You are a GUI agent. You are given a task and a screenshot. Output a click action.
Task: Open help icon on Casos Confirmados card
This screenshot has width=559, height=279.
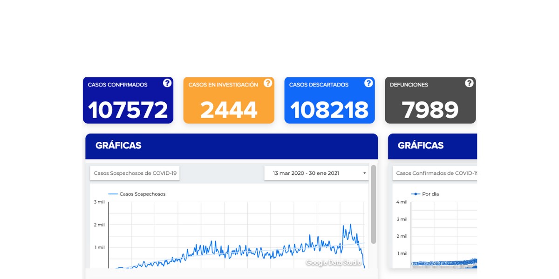pos(167,83)
